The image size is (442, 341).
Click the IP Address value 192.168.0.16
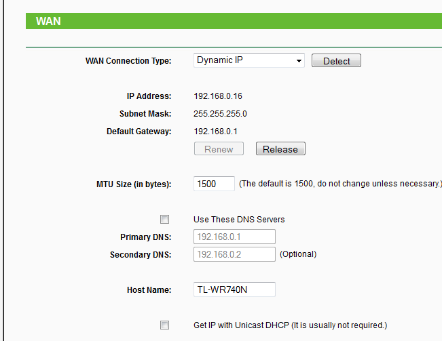(218, 96)
